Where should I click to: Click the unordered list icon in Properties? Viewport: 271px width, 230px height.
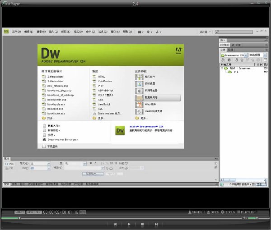pos(103,163)
